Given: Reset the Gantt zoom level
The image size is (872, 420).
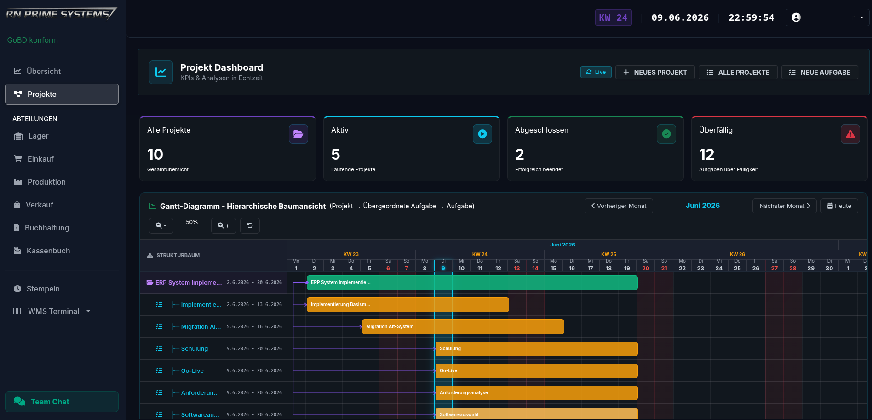Looking at the screenshot, I should tap(250, 225).
